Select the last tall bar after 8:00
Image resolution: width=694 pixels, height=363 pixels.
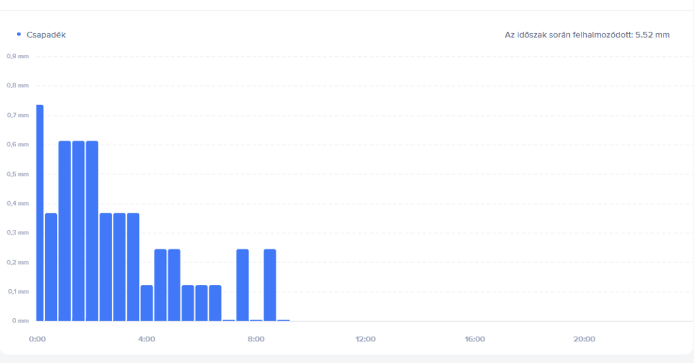pos(270,284)
